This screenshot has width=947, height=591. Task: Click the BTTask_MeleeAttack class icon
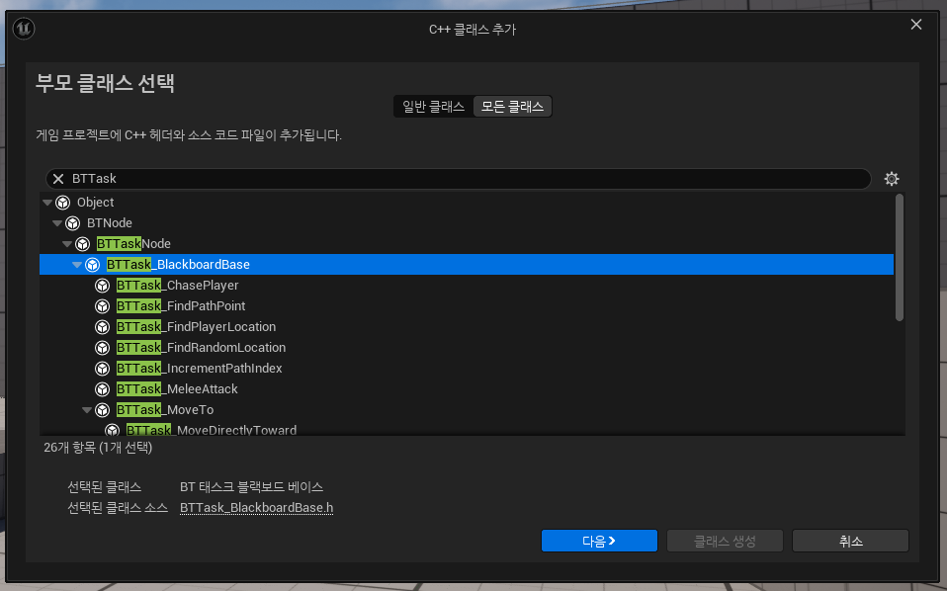pos(103,389)
